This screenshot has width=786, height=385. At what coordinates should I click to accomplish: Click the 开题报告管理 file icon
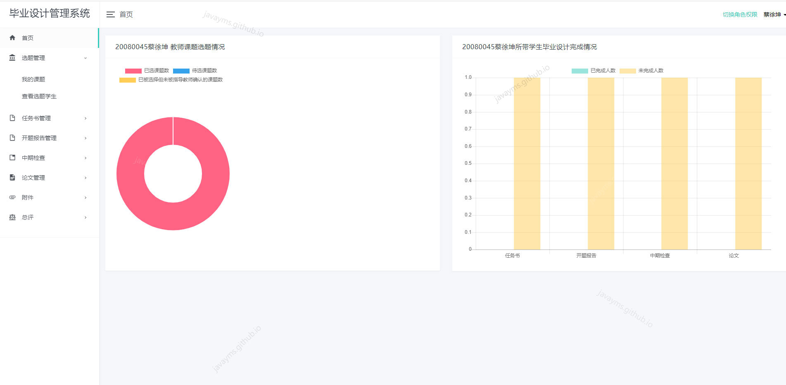12,138
